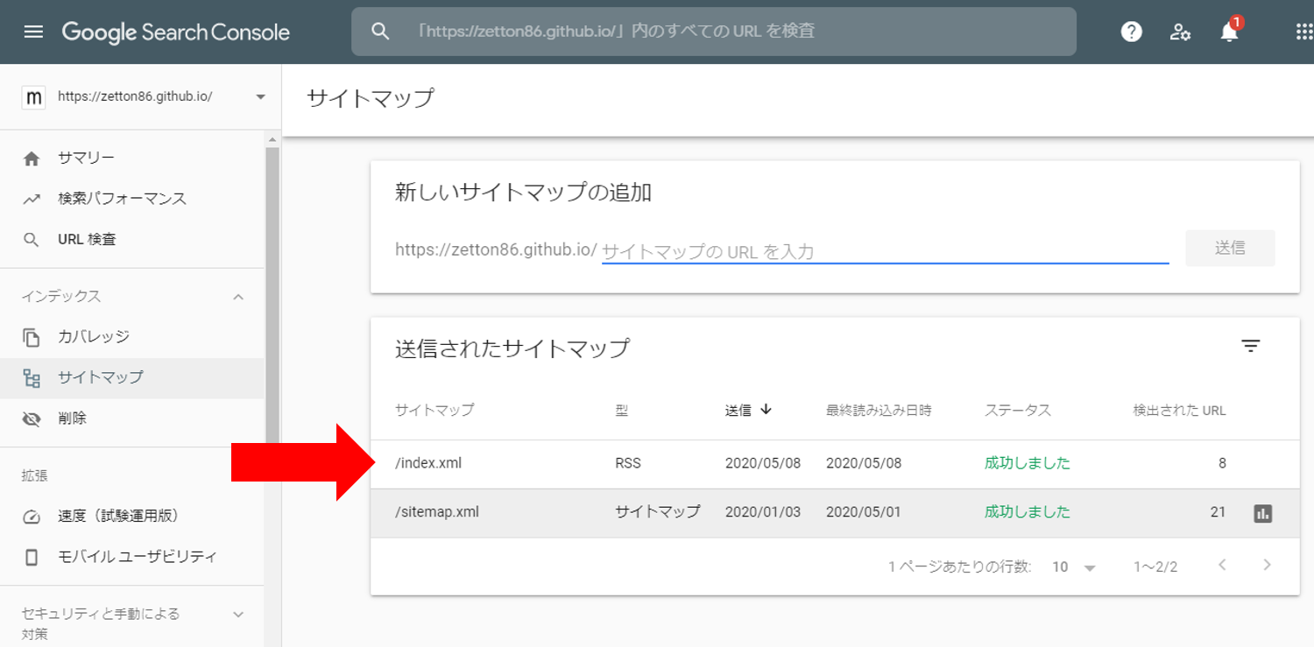This screenshot has width=1314, height=647.
Task: Click the property favicon for zetton86.github.io
Action: 33,97
